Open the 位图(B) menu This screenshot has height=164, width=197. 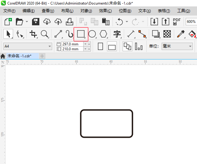pyautogui.click(x=125, y=11)
